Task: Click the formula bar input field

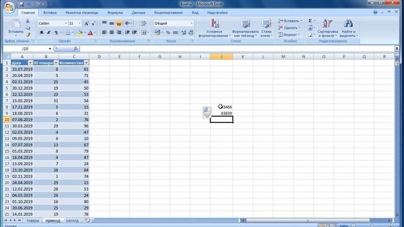Action: (x=237, y=49)
